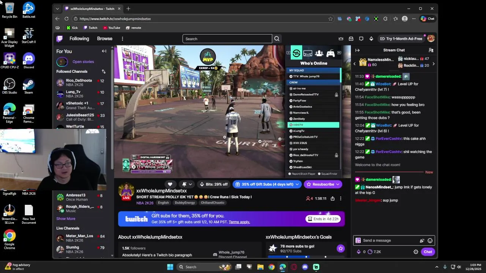Viewport: 486px width, 273px height.
Task: Click Terms apply link in banner
Action: pos(239,222)
